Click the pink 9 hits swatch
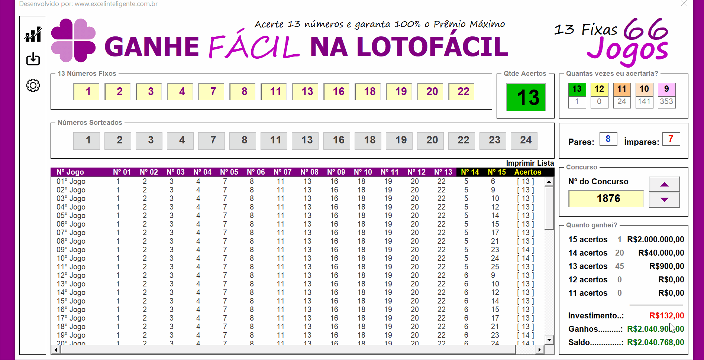 [x=666, y=89]
